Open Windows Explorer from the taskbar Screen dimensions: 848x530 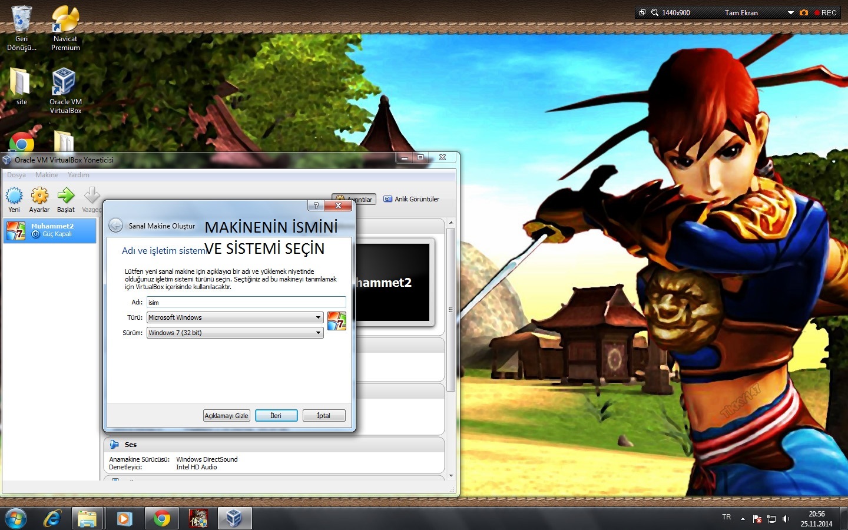87,519
